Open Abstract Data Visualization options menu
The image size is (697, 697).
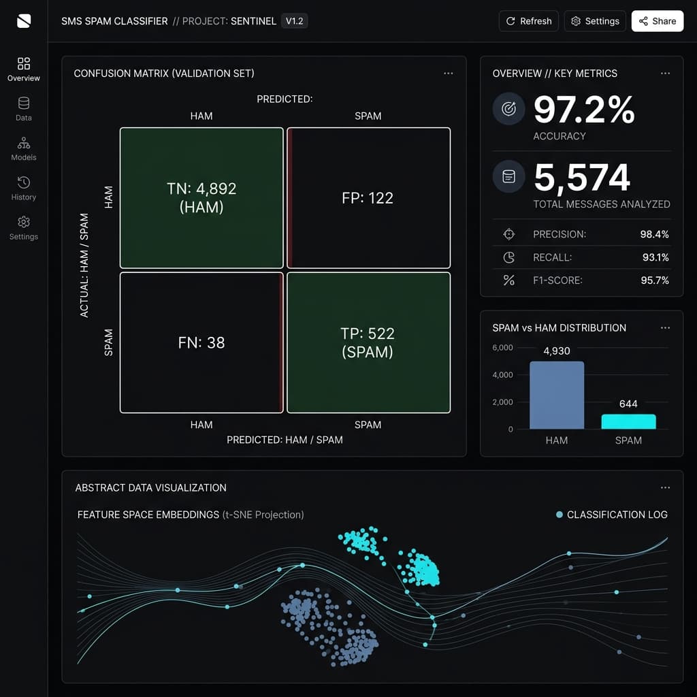point(665,487)
